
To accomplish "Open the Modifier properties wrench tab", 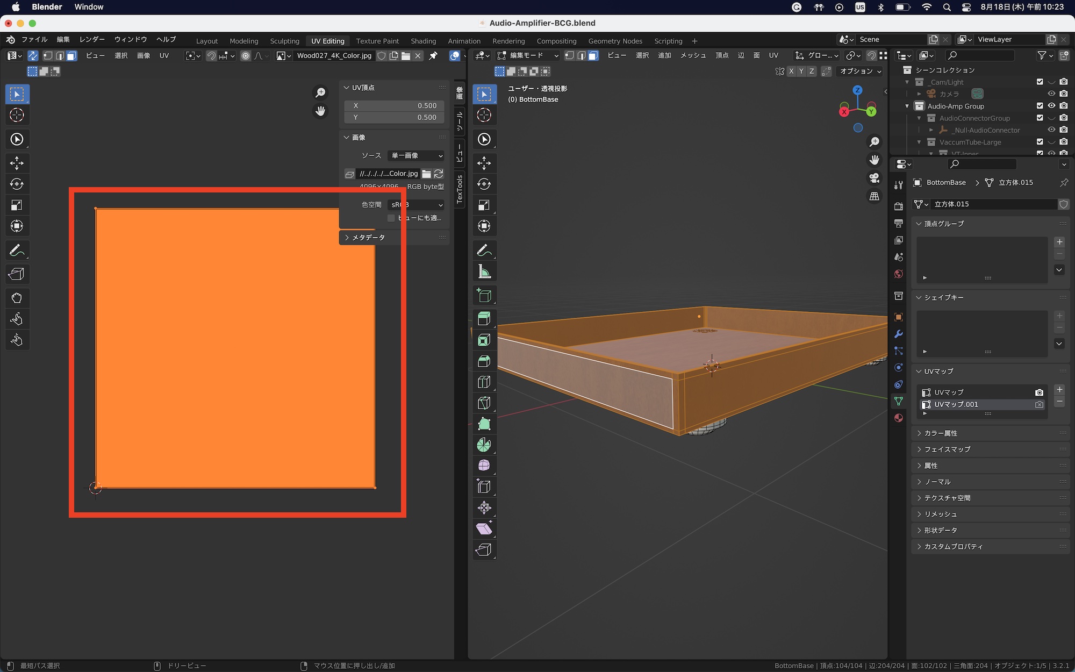I will pos(898,334).
